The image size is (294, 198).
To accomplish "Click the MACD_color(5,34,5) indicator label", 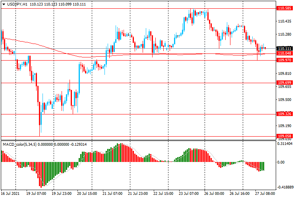I will click(x=20, y=144).
